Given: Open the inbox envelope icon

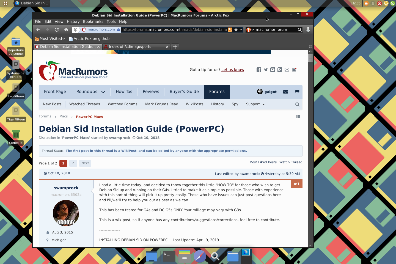Looking at the screenshot, I should point(286,92).
